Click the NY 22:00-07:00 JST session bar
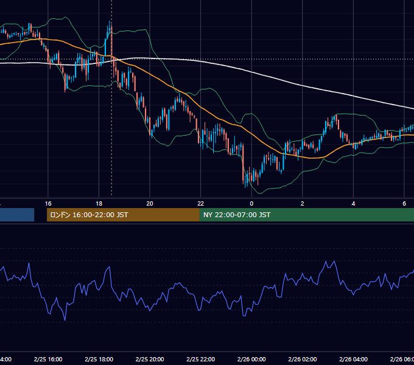414x365 pixels. pos(306,215)
